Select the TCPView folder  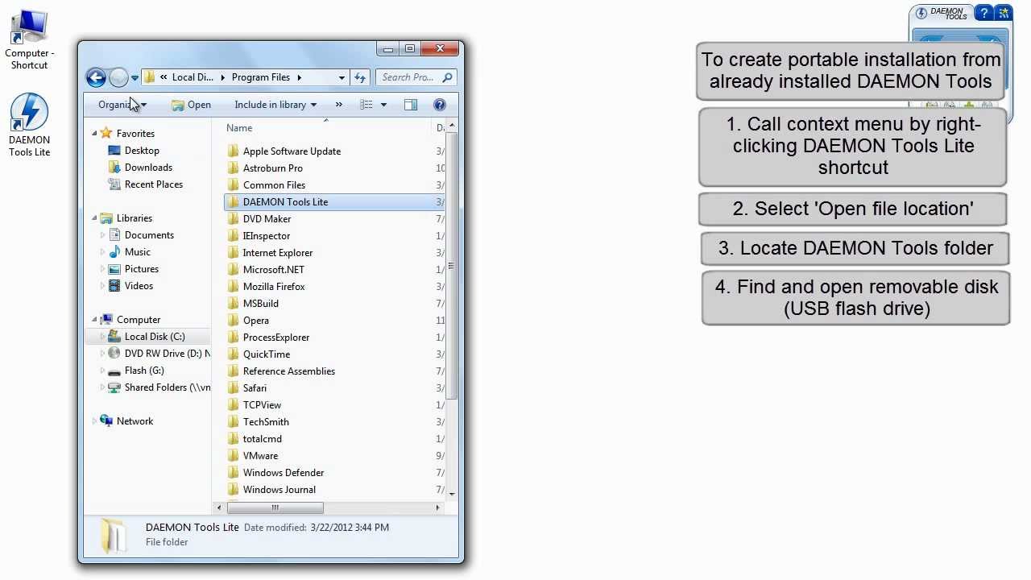click(262, 405)
